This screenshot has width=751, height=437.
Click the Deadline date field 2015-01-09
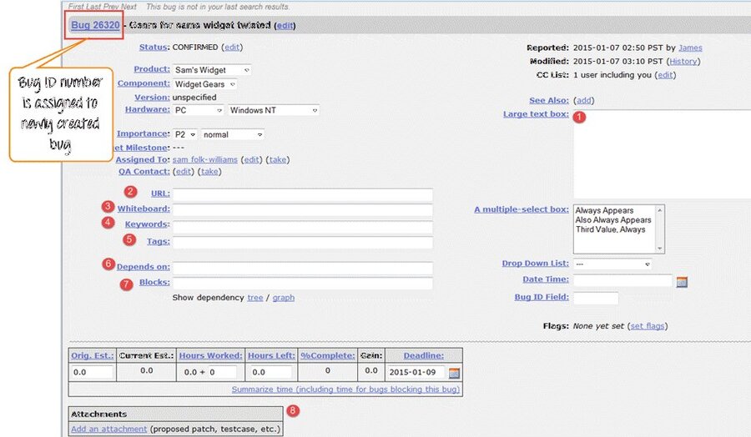point(416,372)
